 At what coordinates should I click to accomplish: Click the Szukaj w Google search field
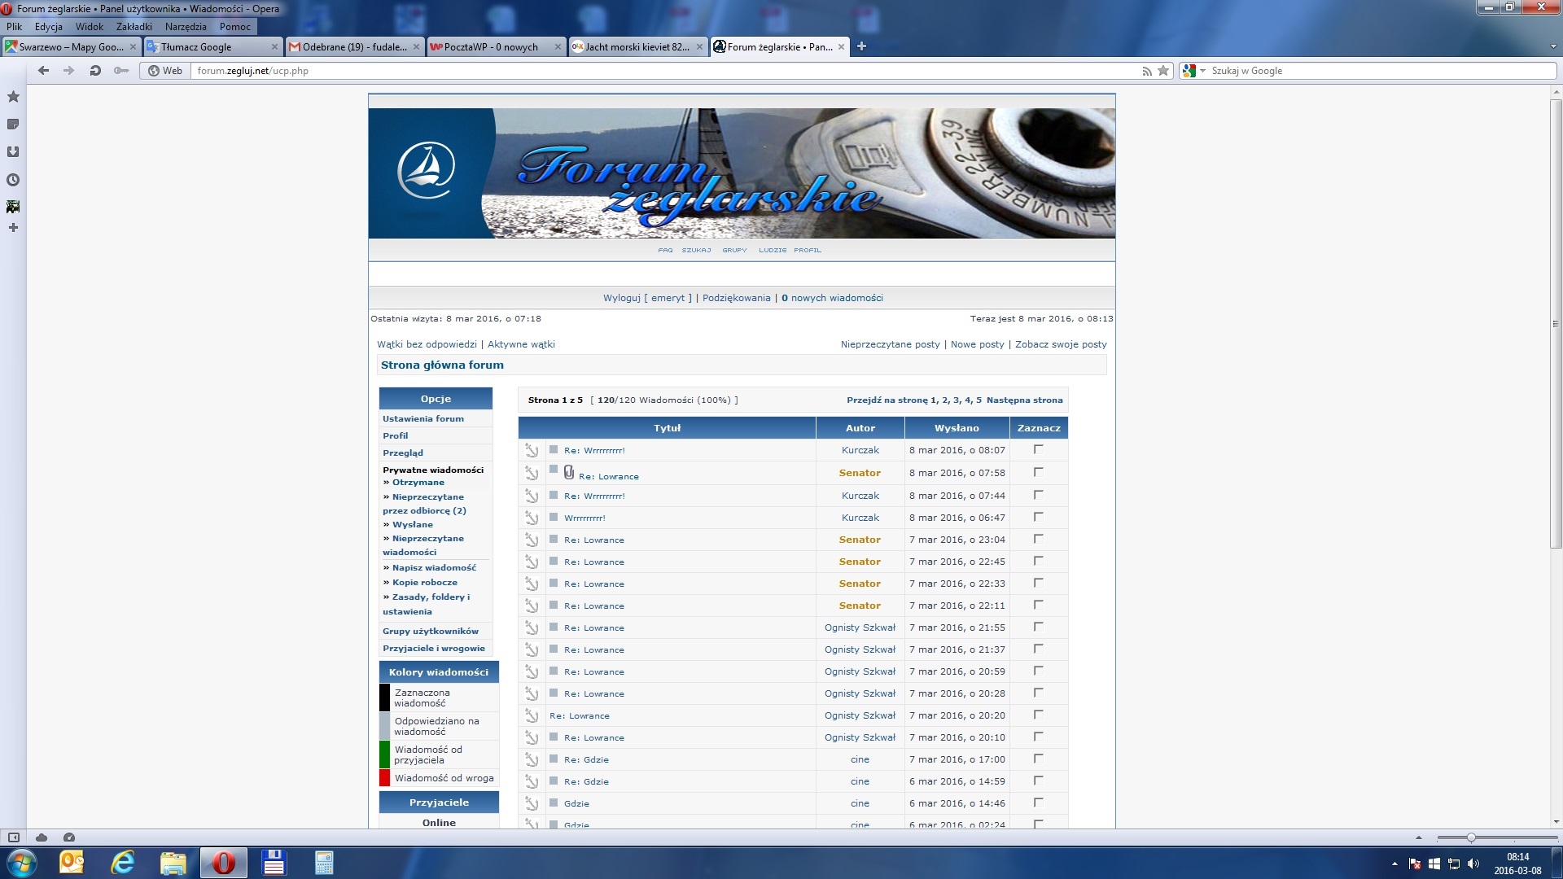click(1381, 71)
